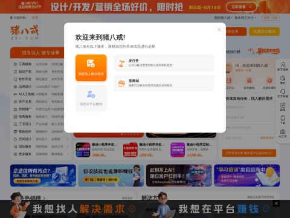Click the 逛商城 shop icon

(x=121, y=84)
